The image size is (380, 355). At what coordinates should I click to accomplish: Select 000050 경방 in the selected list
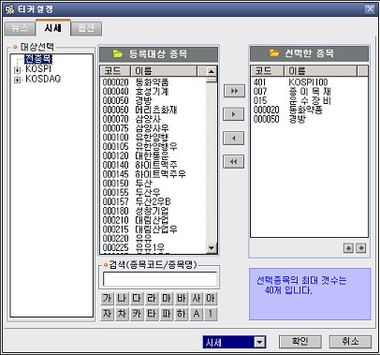309,119
